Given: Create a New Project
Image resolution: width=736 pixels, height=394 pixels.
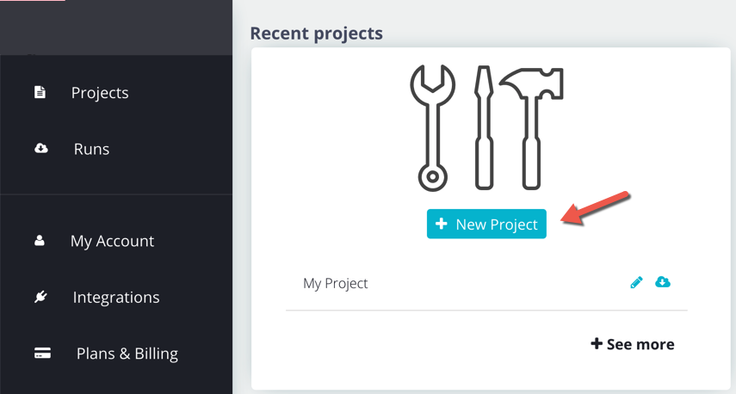Looking at the screenshot, I should (x=486, y=224).
